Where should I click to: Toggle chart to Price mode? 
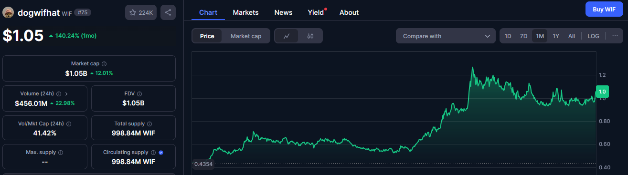(207, 36)
